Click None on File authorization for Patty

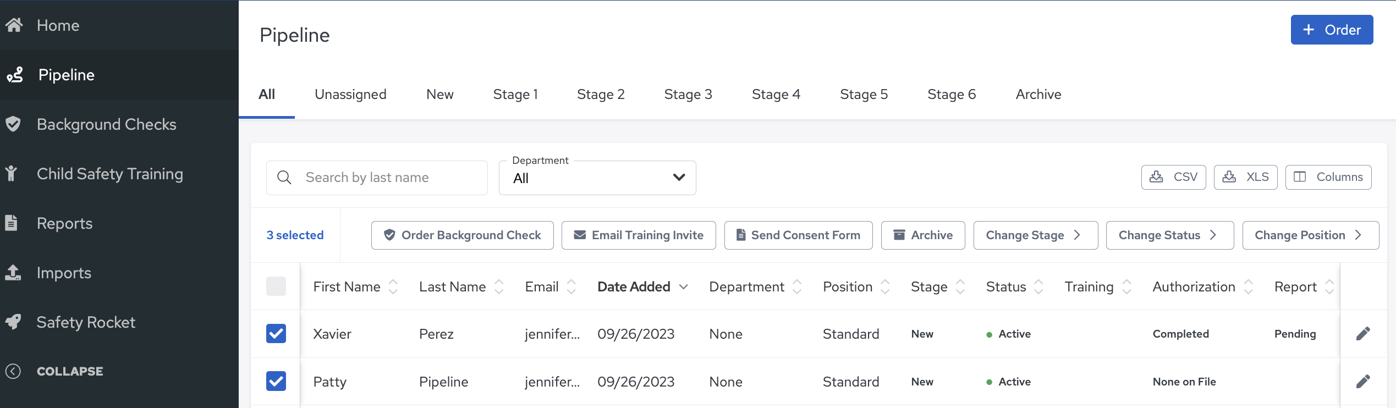[x=1184, y=382]
